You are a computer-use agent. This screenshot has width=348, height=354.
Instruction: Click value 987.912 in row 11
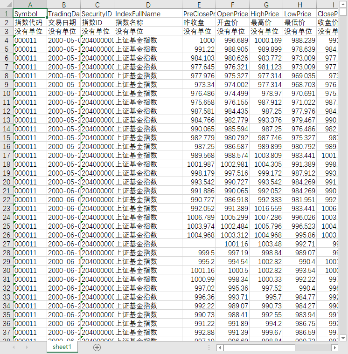click(266, 102)
